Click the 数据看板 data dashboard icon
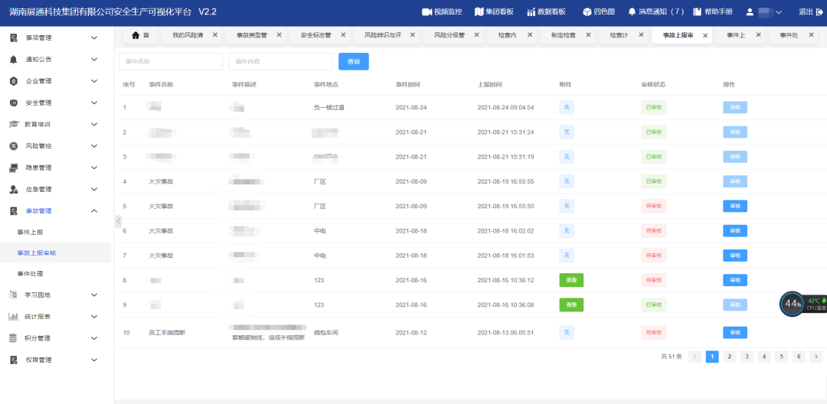Viewport: 827px width, 404px height. [x=531, y=11]
